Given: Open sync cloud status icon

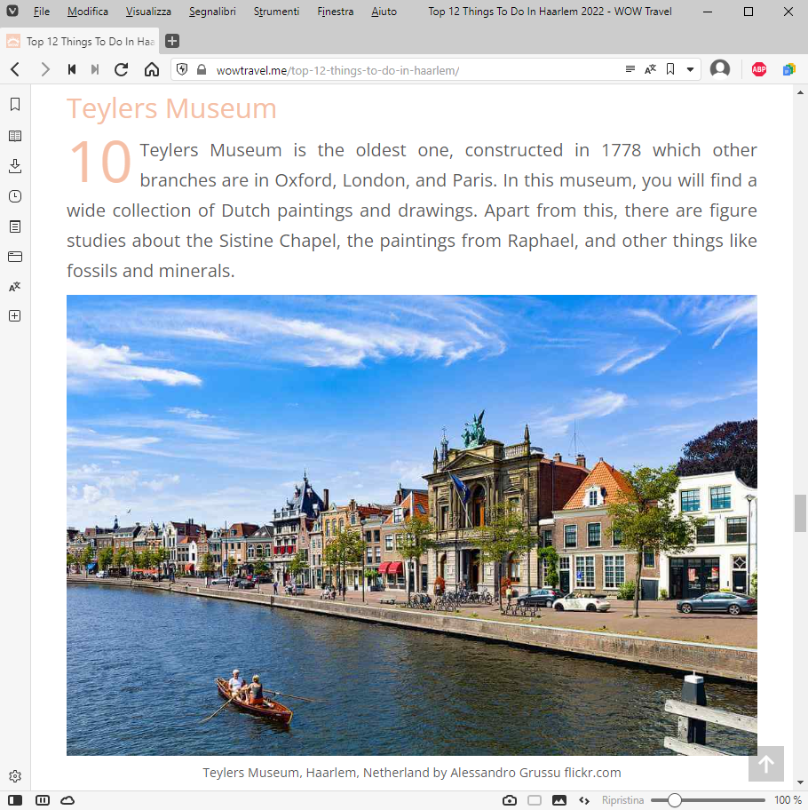Looking at the screenshot, I should pyautogui.click(x=67, y=800).
